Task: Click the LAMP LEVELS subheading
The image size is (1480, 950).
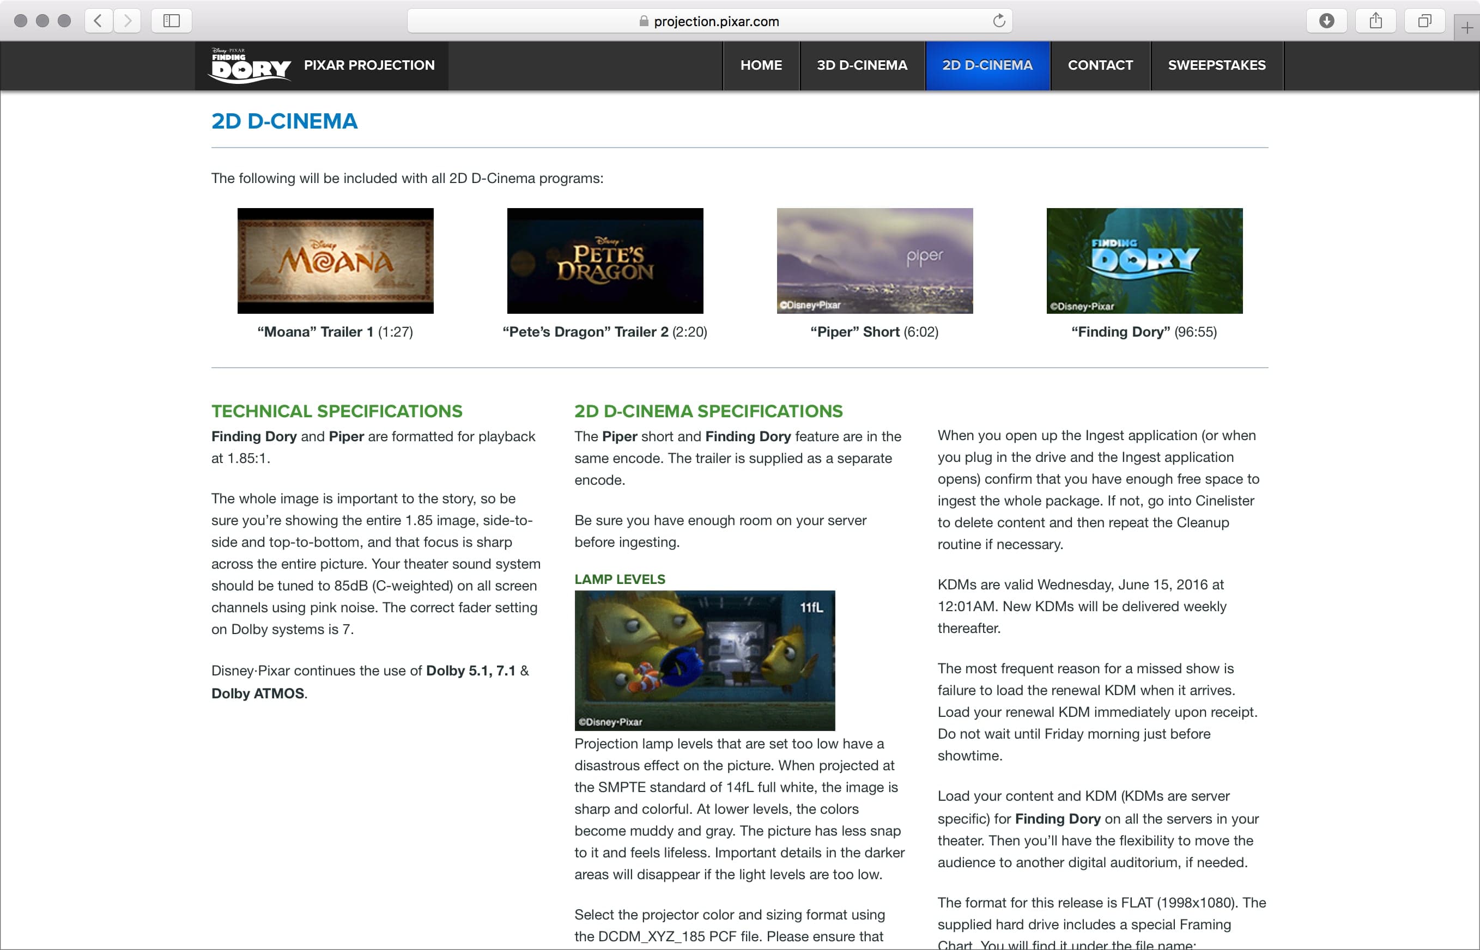Action: (620, 579)
